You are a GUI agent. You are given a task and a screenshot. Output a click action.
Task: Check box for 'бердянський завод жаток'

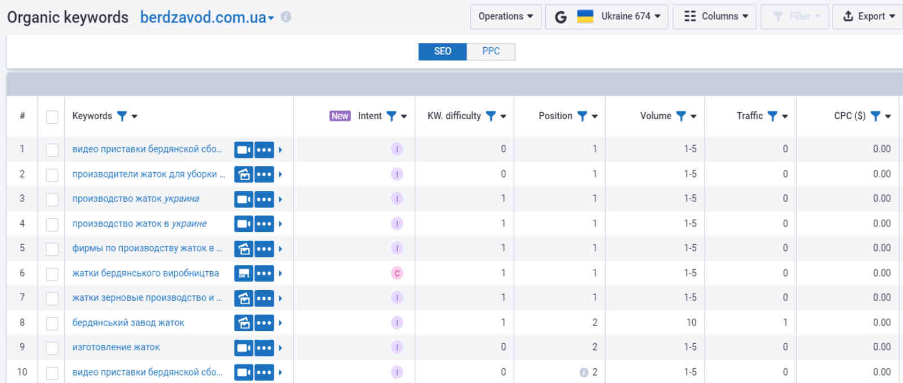tap(52, 323)
